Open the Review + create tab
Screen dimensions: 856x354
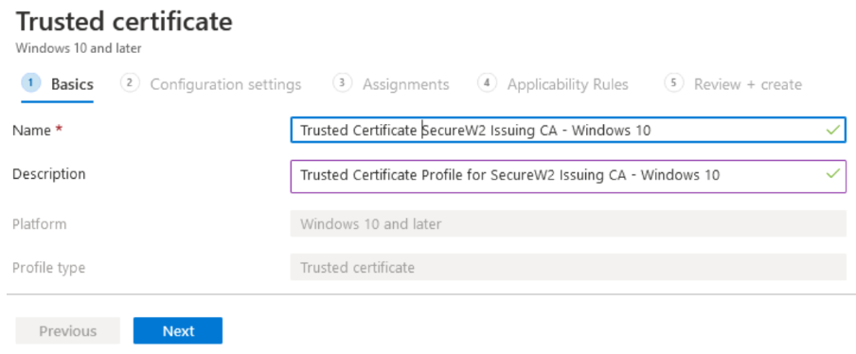748,84
